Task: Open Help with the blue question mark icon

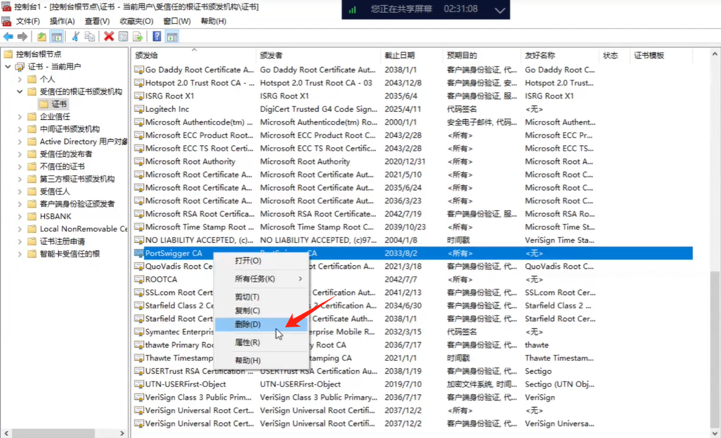Action: tap(157, 36)
